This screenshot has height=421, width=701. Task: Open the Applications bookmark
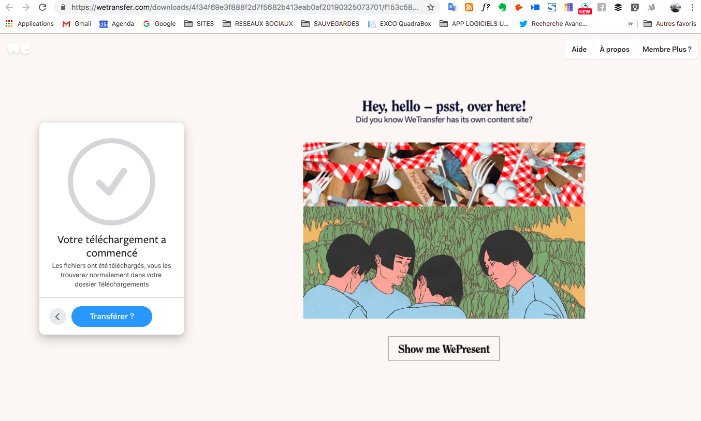[30, 24]
